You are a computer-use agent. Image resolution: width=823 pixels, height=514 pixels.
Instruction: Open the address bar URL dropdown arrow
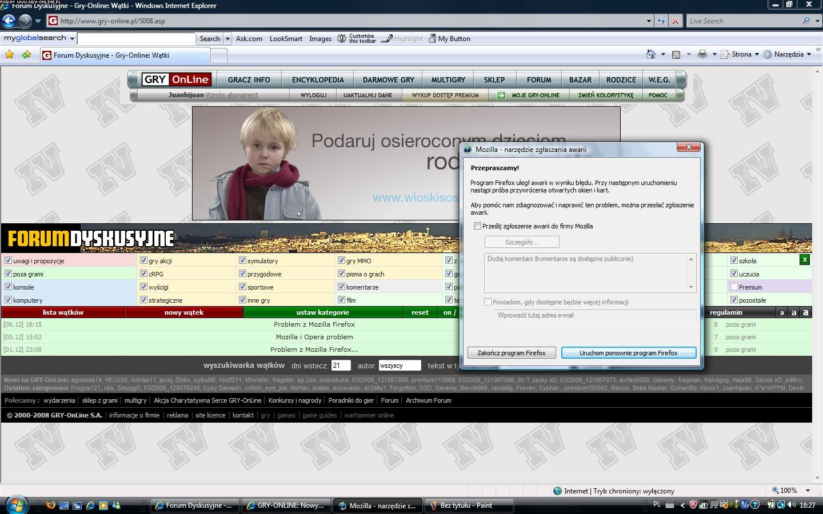[x=649, y=21]
